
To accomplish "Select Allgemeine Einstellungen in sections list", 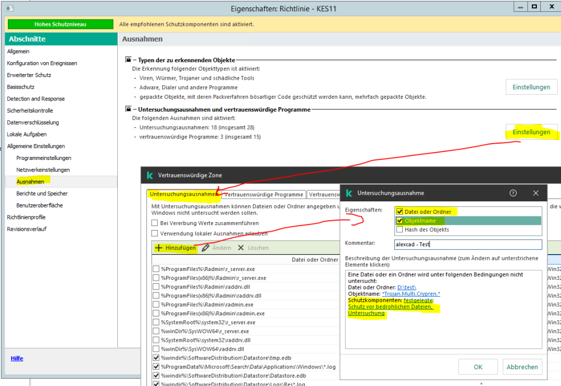I will pyautogui.click(x=36, y=146).
